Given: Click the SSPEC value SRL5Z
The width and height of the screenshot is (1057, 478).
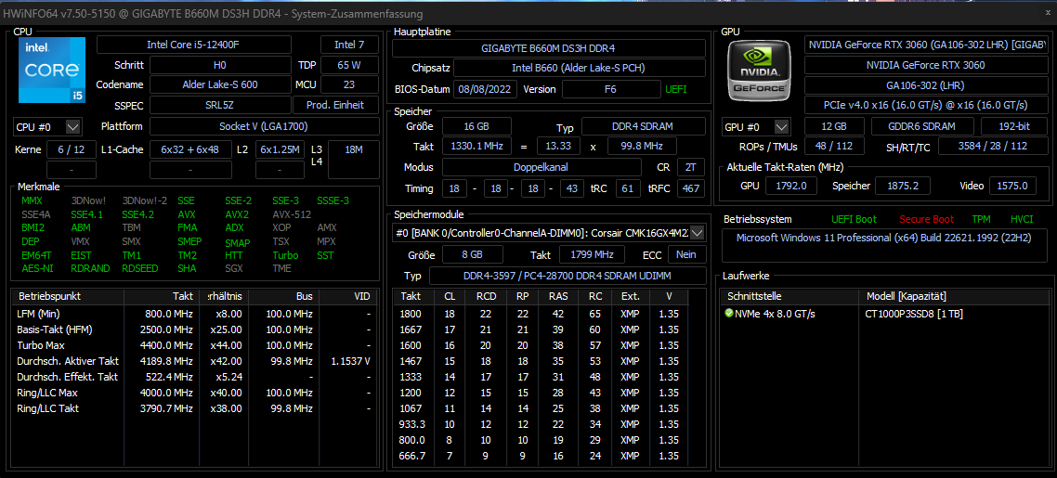Looking at the screenshot, I should coord(220,105).
